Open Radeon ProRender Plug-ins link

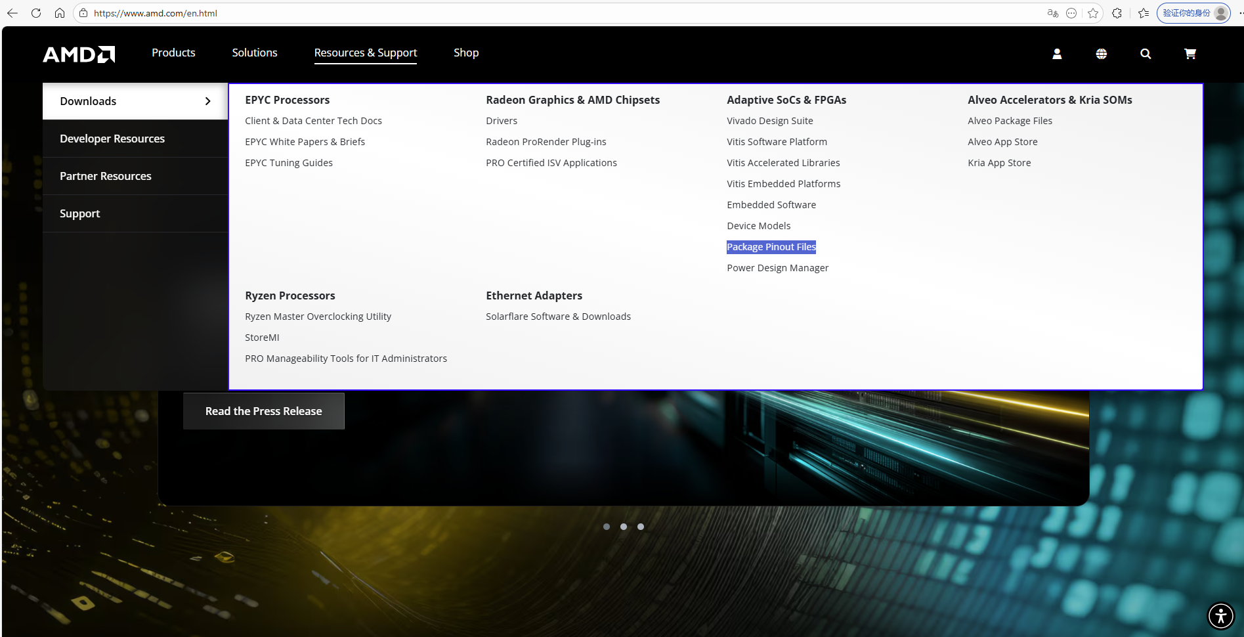(x=546, y=142)
